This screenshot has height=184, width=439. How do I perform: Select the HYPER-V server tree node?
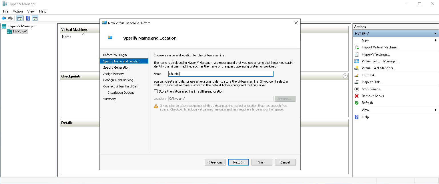coord(20,31)
